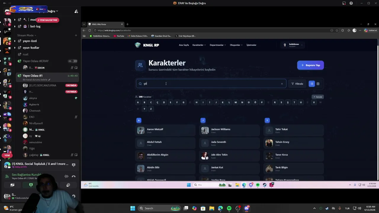Open Spotify from the Windows taskbar
Image resolution: width=379 pixels, height=213 pixels.
[x=229, y=208]
